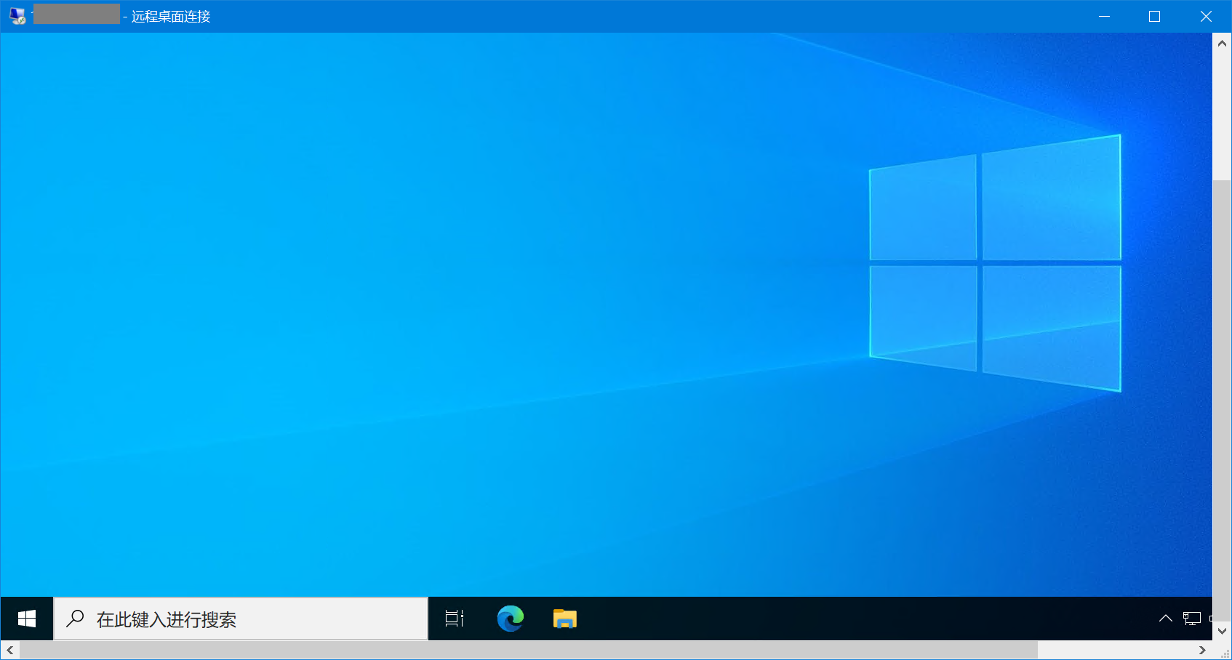The width and height of the screenshot is (1232, 660).
Task: Open File Explorer from the taskbar
Action: coord(564,619)
